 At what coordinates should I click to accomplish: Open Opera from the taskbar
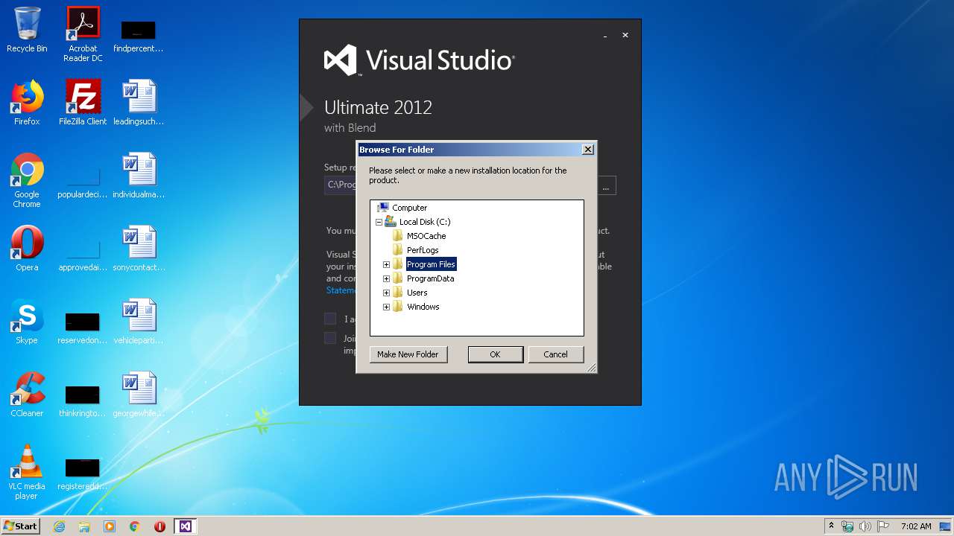[159, 526]
